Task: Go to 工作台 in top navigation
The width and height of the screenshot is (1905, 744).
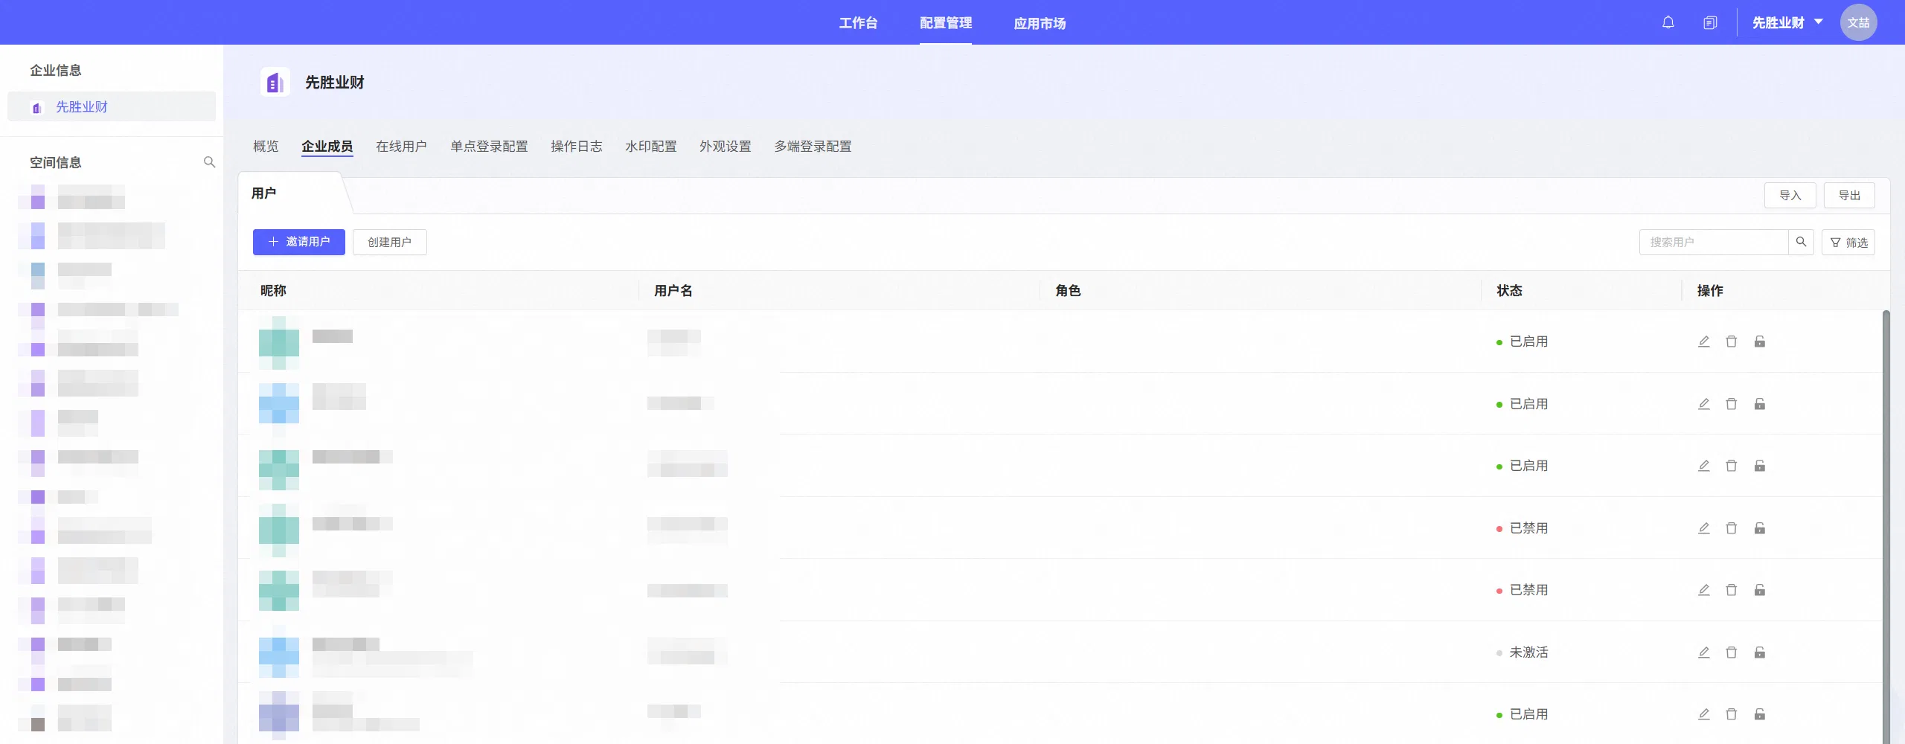Action: coord(858,23)
